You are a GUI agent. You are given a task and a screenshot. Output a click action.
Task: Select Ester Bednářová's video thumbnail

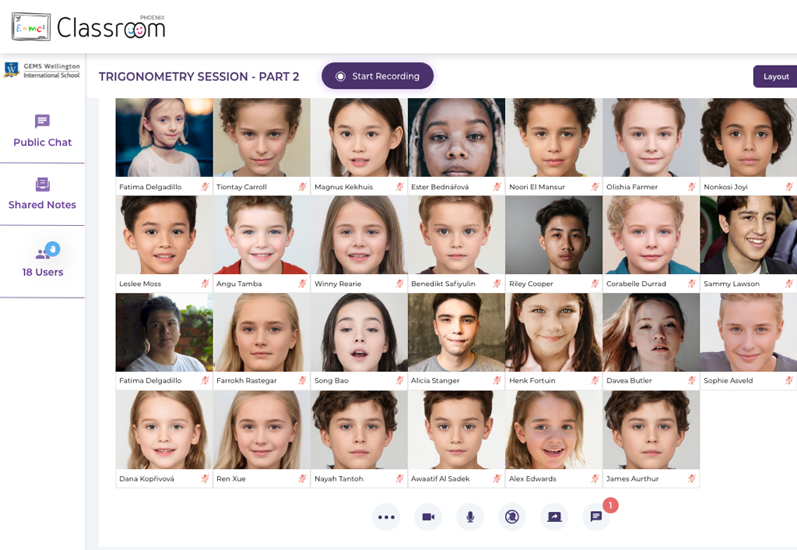point(456,137)
